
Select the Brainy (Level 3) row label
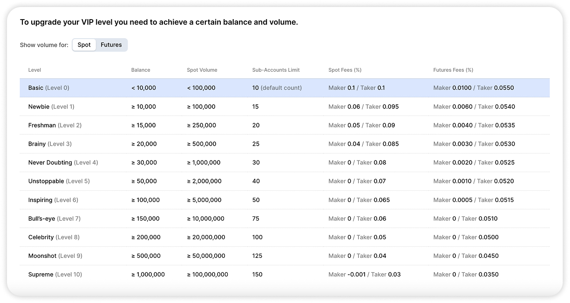pos(50,144)
